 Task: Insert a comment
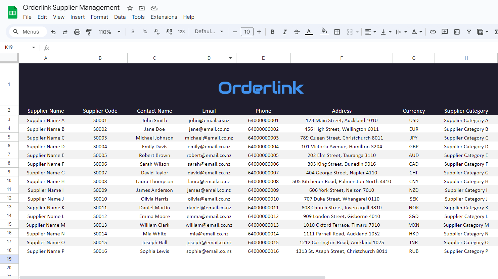445,32
